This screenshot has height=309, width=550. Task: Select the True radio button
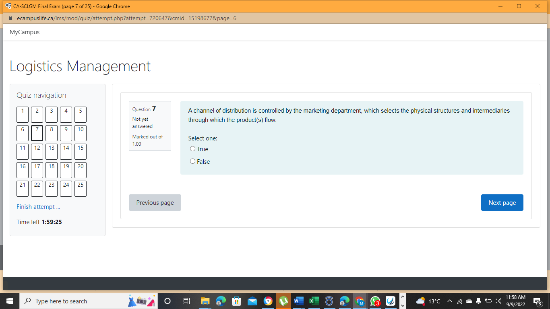(192, 149)
